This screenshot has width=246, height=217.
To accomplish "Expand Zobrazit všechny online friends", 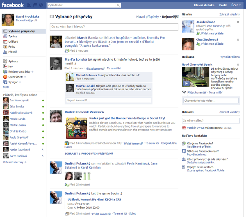I will click(x=15, y=162).
